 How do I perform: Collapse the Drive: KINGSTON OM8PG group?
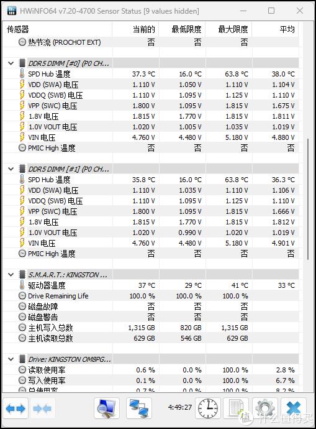click(11, 359)
